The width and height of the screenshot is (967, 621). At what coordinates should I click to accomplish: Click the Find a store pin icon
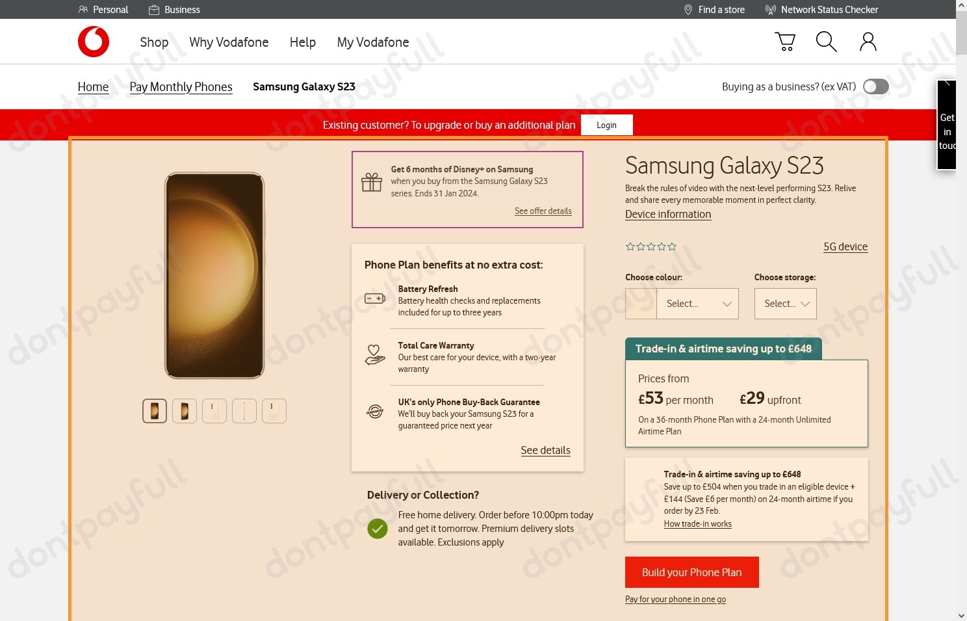688,10
